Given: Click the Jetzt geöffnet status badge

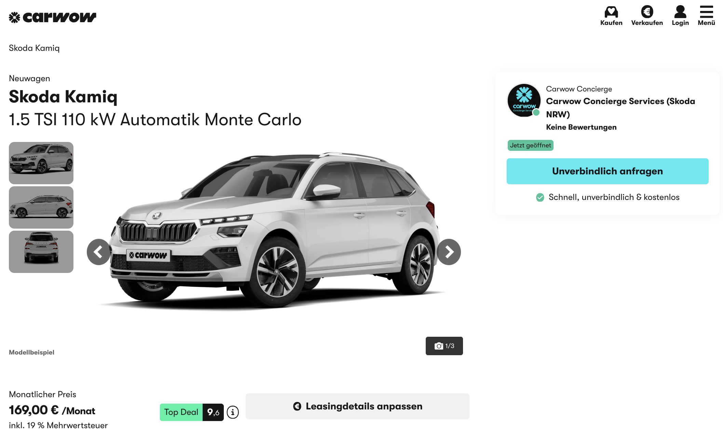Looking at the screenshot, I should click(530, 145).
